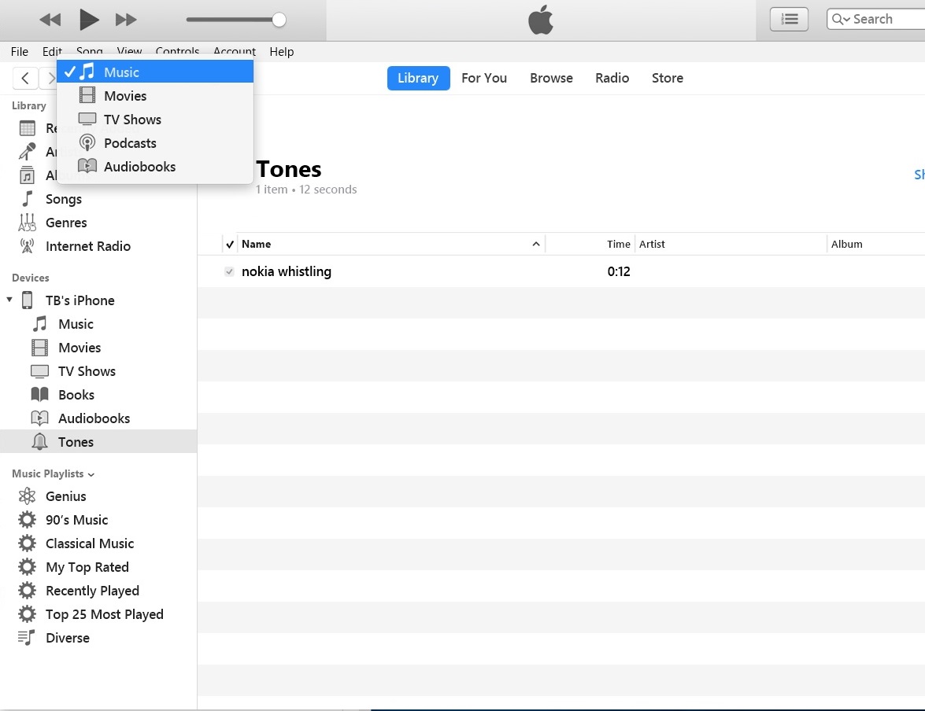Click the Recently Added grid icon
This screenshot has height=711, width=925.
(27, 128)
